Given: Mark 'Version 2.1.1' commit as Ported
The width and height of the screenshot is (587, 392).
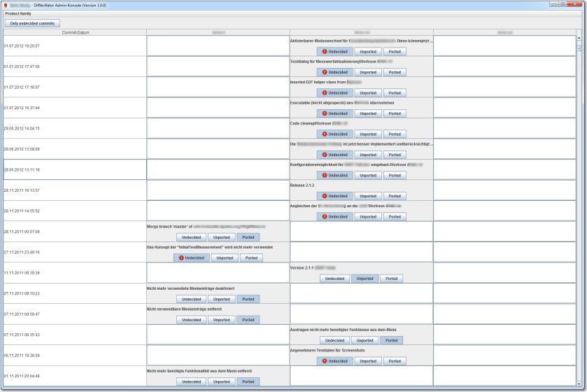Looking at the screenshot, I should point(391,279).
